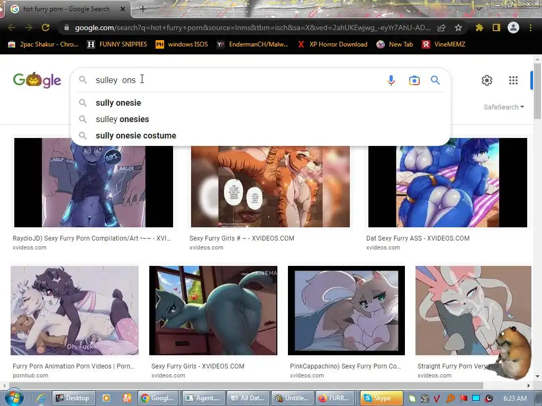Viewport: 542px width, 406px height.
Task: Launch Internet Explorer from the taskbar
Action: click(40, 398)
